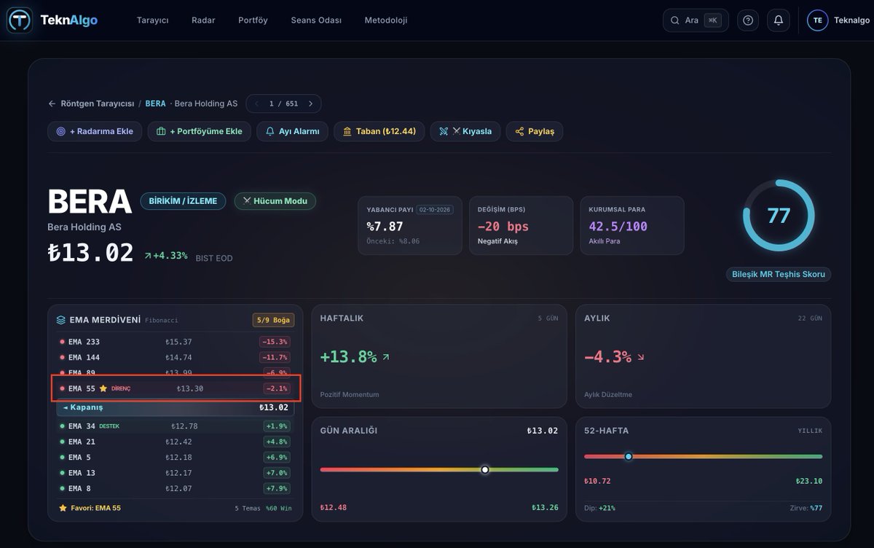This screenshot has height=548, width=874.
Task: Click the +13.8% weekly change value
Action: click(348, 356)
